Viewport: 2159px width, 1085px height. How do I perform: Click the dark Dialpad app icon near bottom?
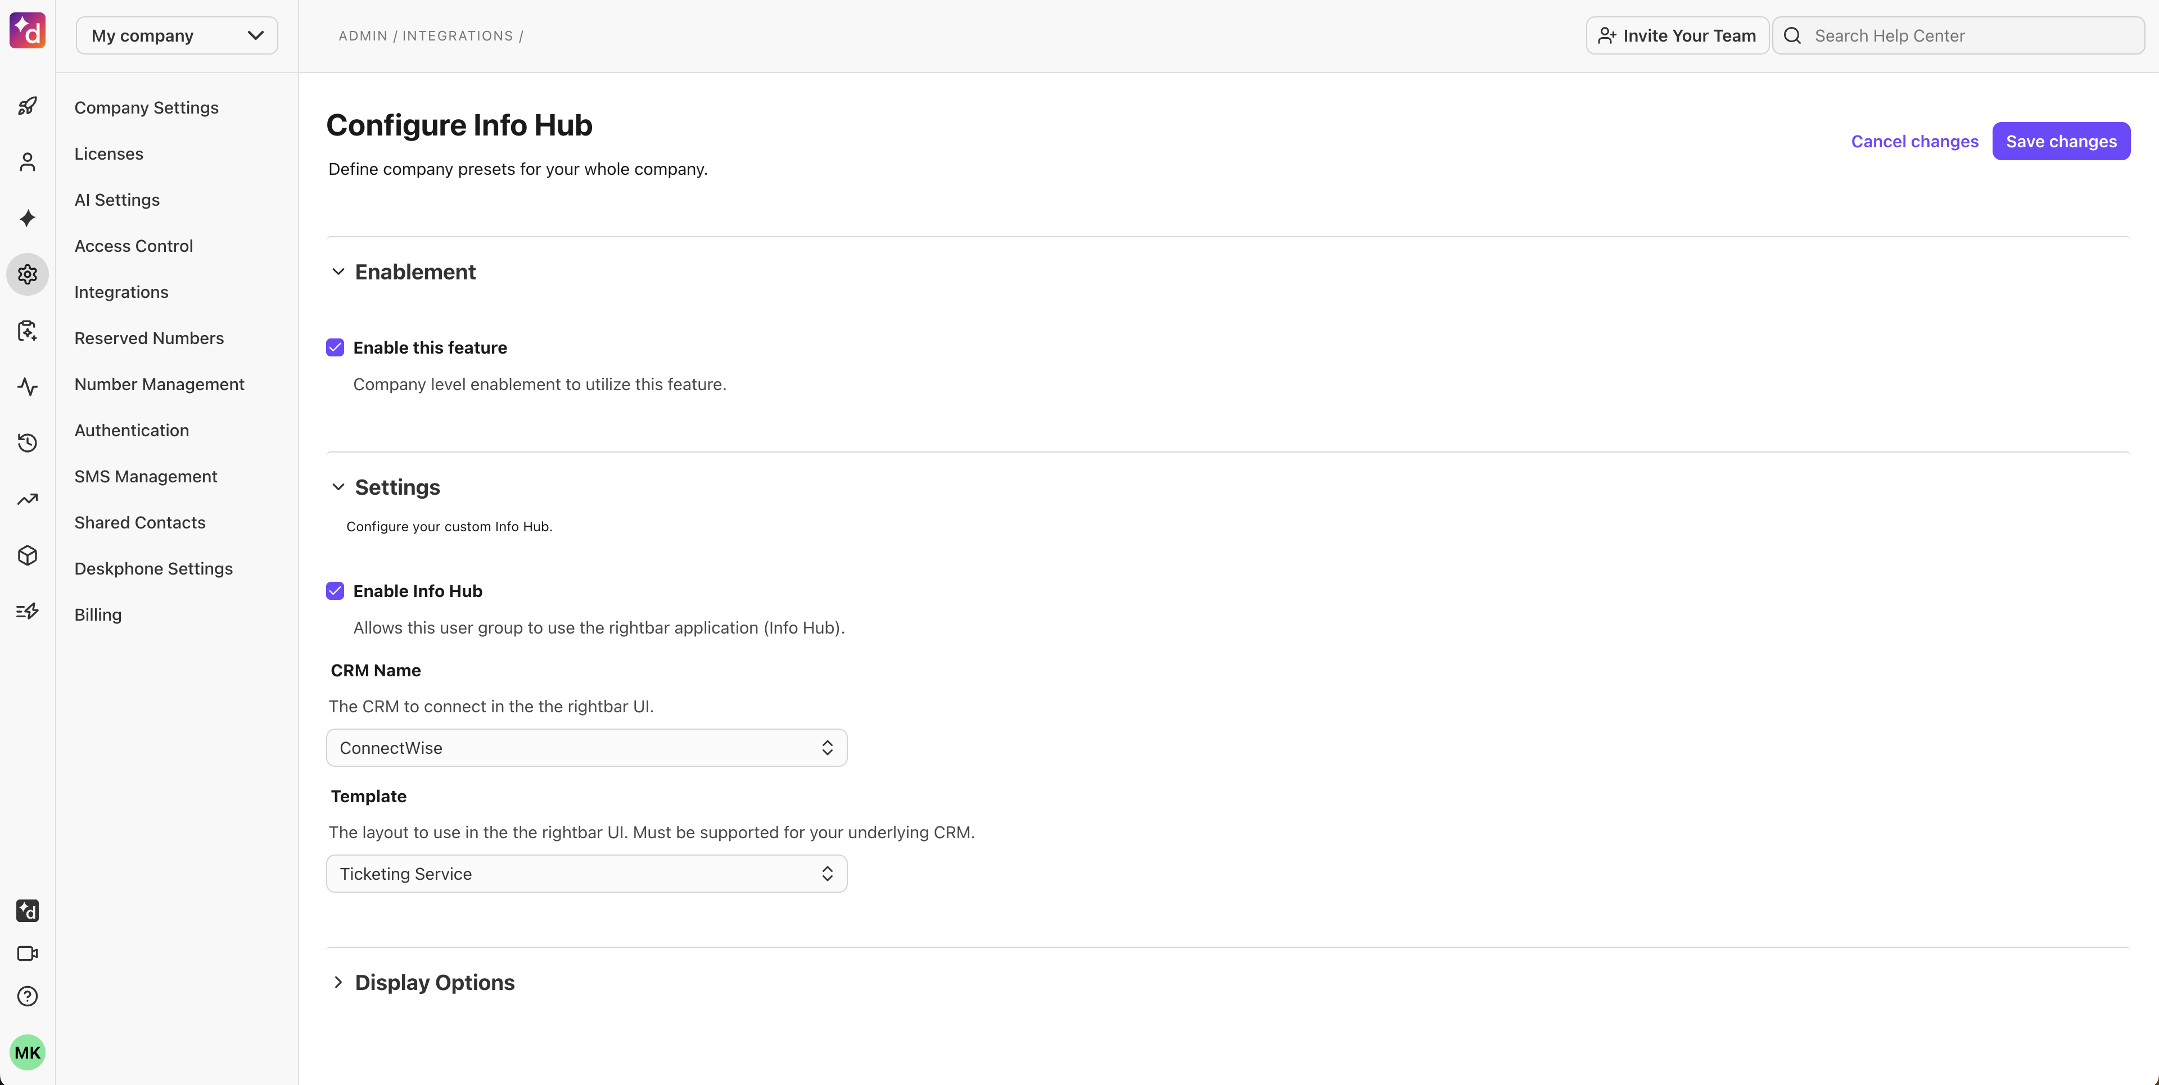(28, 911)
